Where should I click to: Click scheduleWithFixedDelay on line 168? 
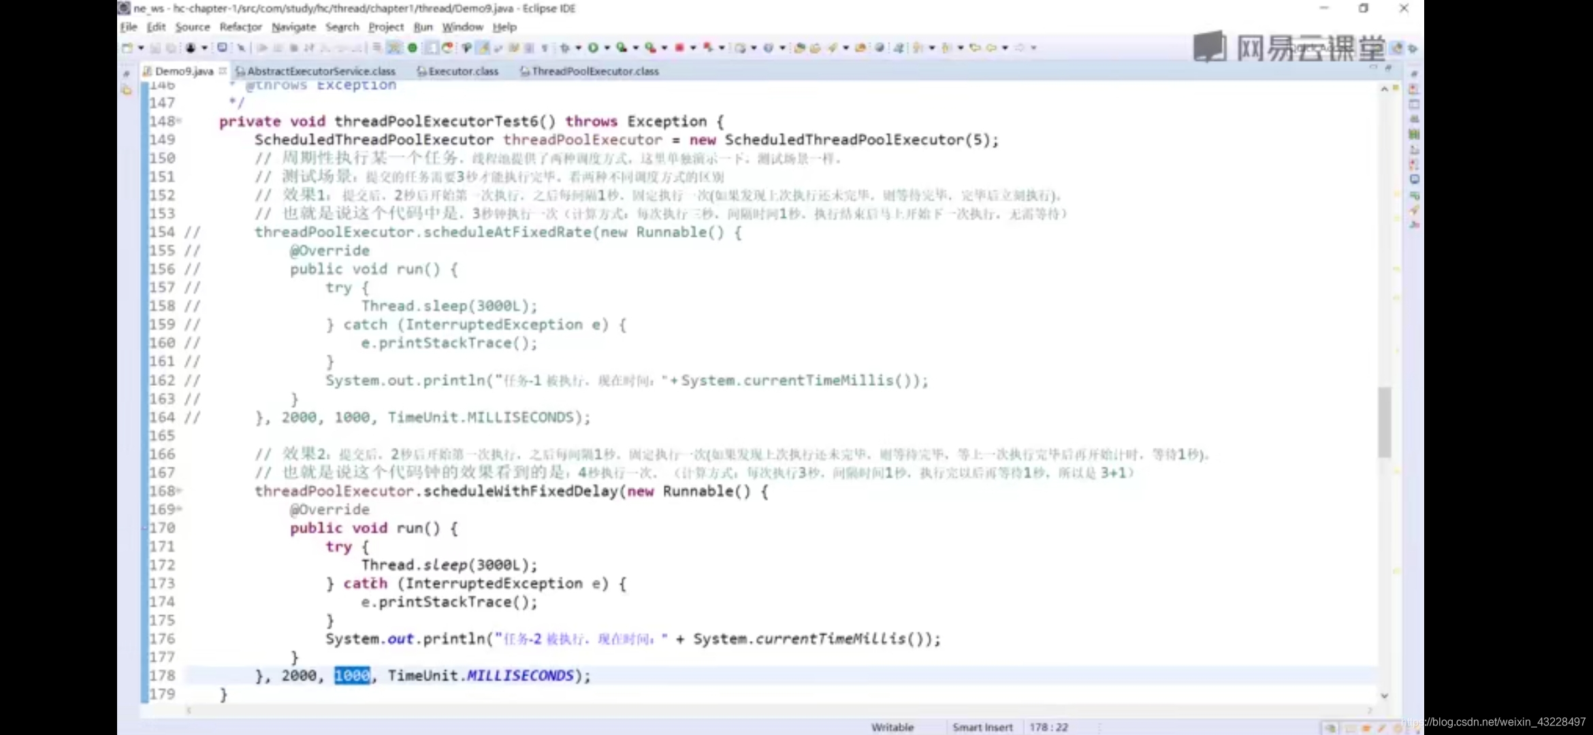tap(520, 491)
